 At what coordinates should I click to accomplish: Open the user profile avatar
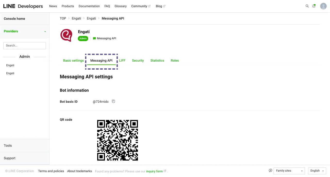pos(323,6)
